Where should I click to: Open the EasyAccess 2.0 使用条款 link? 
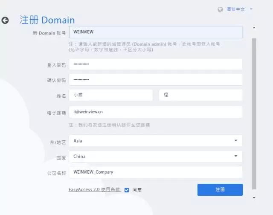(x=95, y=189)
